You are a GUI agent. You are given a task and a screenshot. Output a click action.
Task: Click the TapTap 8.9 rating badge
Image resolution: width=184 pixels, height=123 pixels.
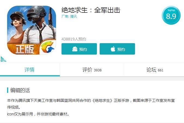point(171,15)
